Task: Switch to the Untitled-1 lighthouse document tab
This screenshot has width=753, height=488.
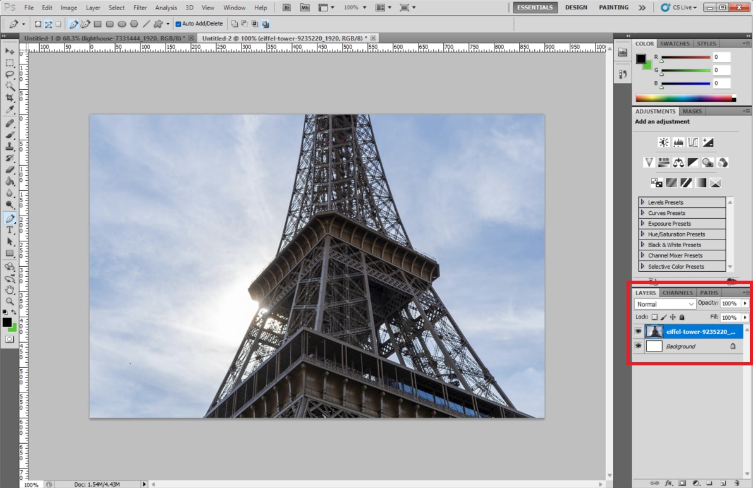Action: (x=105, y=38)
